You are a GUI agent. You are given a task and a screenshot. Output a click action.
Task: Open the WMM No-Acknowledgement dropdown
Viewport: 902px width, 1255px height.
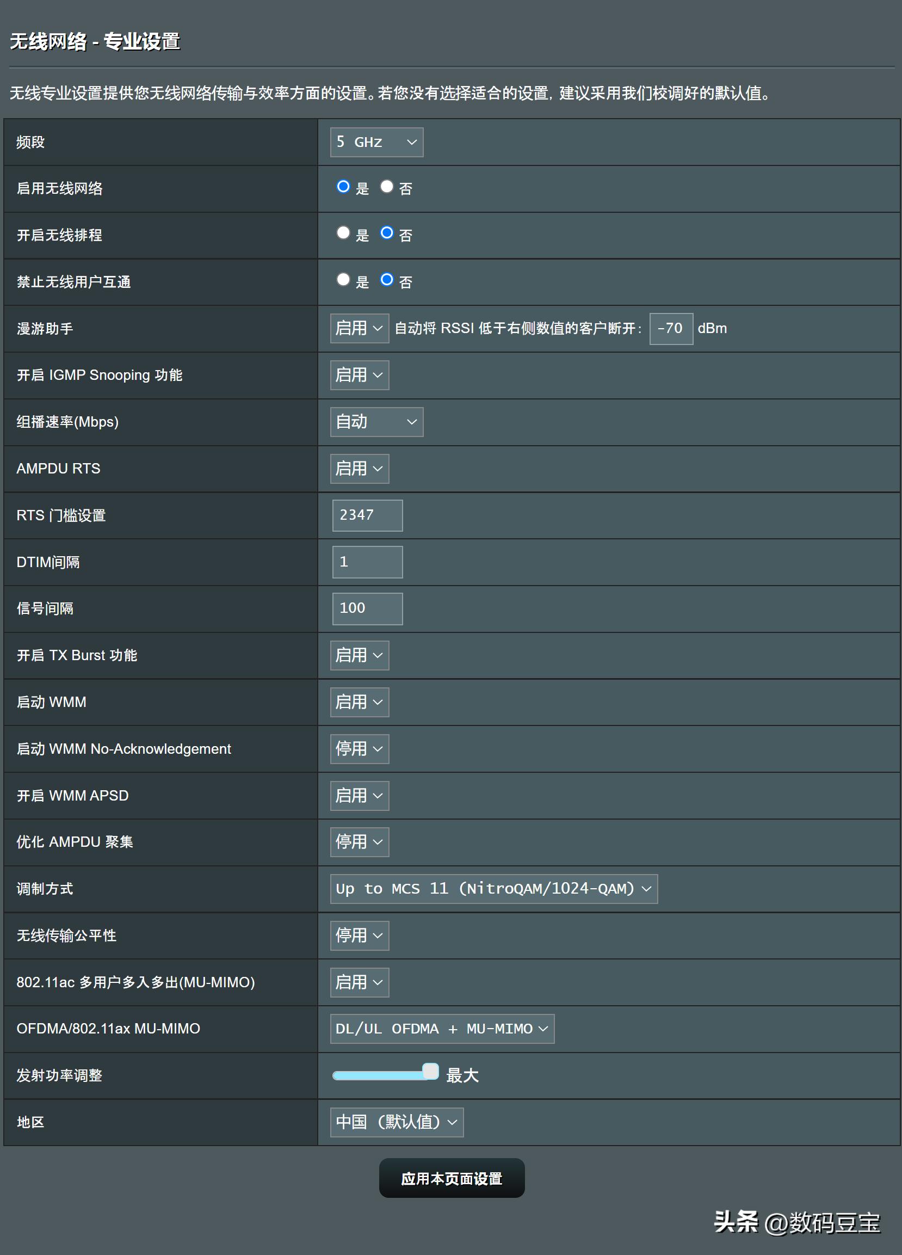tap(359, 749)
